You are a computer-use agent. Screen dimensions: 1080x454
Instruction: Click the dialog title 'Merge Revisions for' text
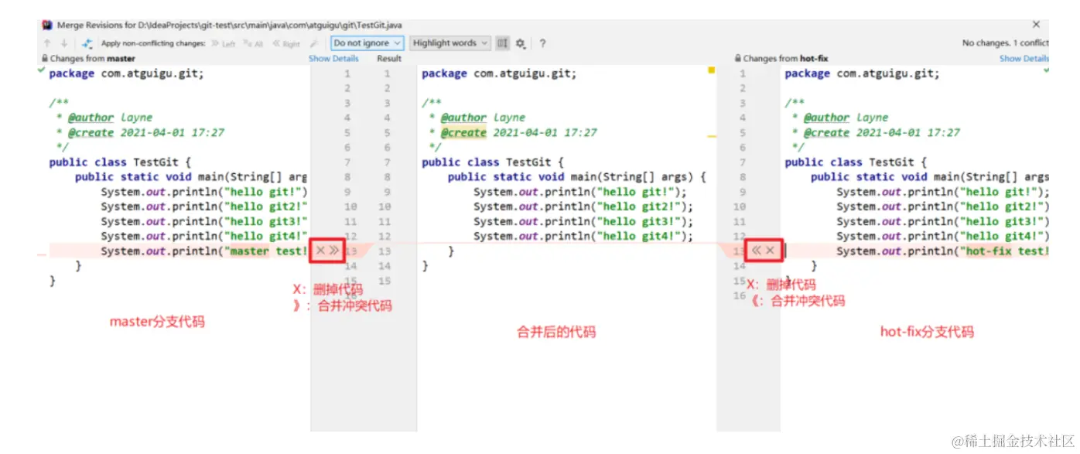tap(97, 26)
